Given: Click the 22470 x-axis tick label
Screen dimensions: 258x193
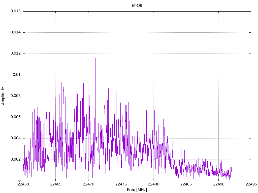Looking at the screenshot, I should click(x=88, y=184).
